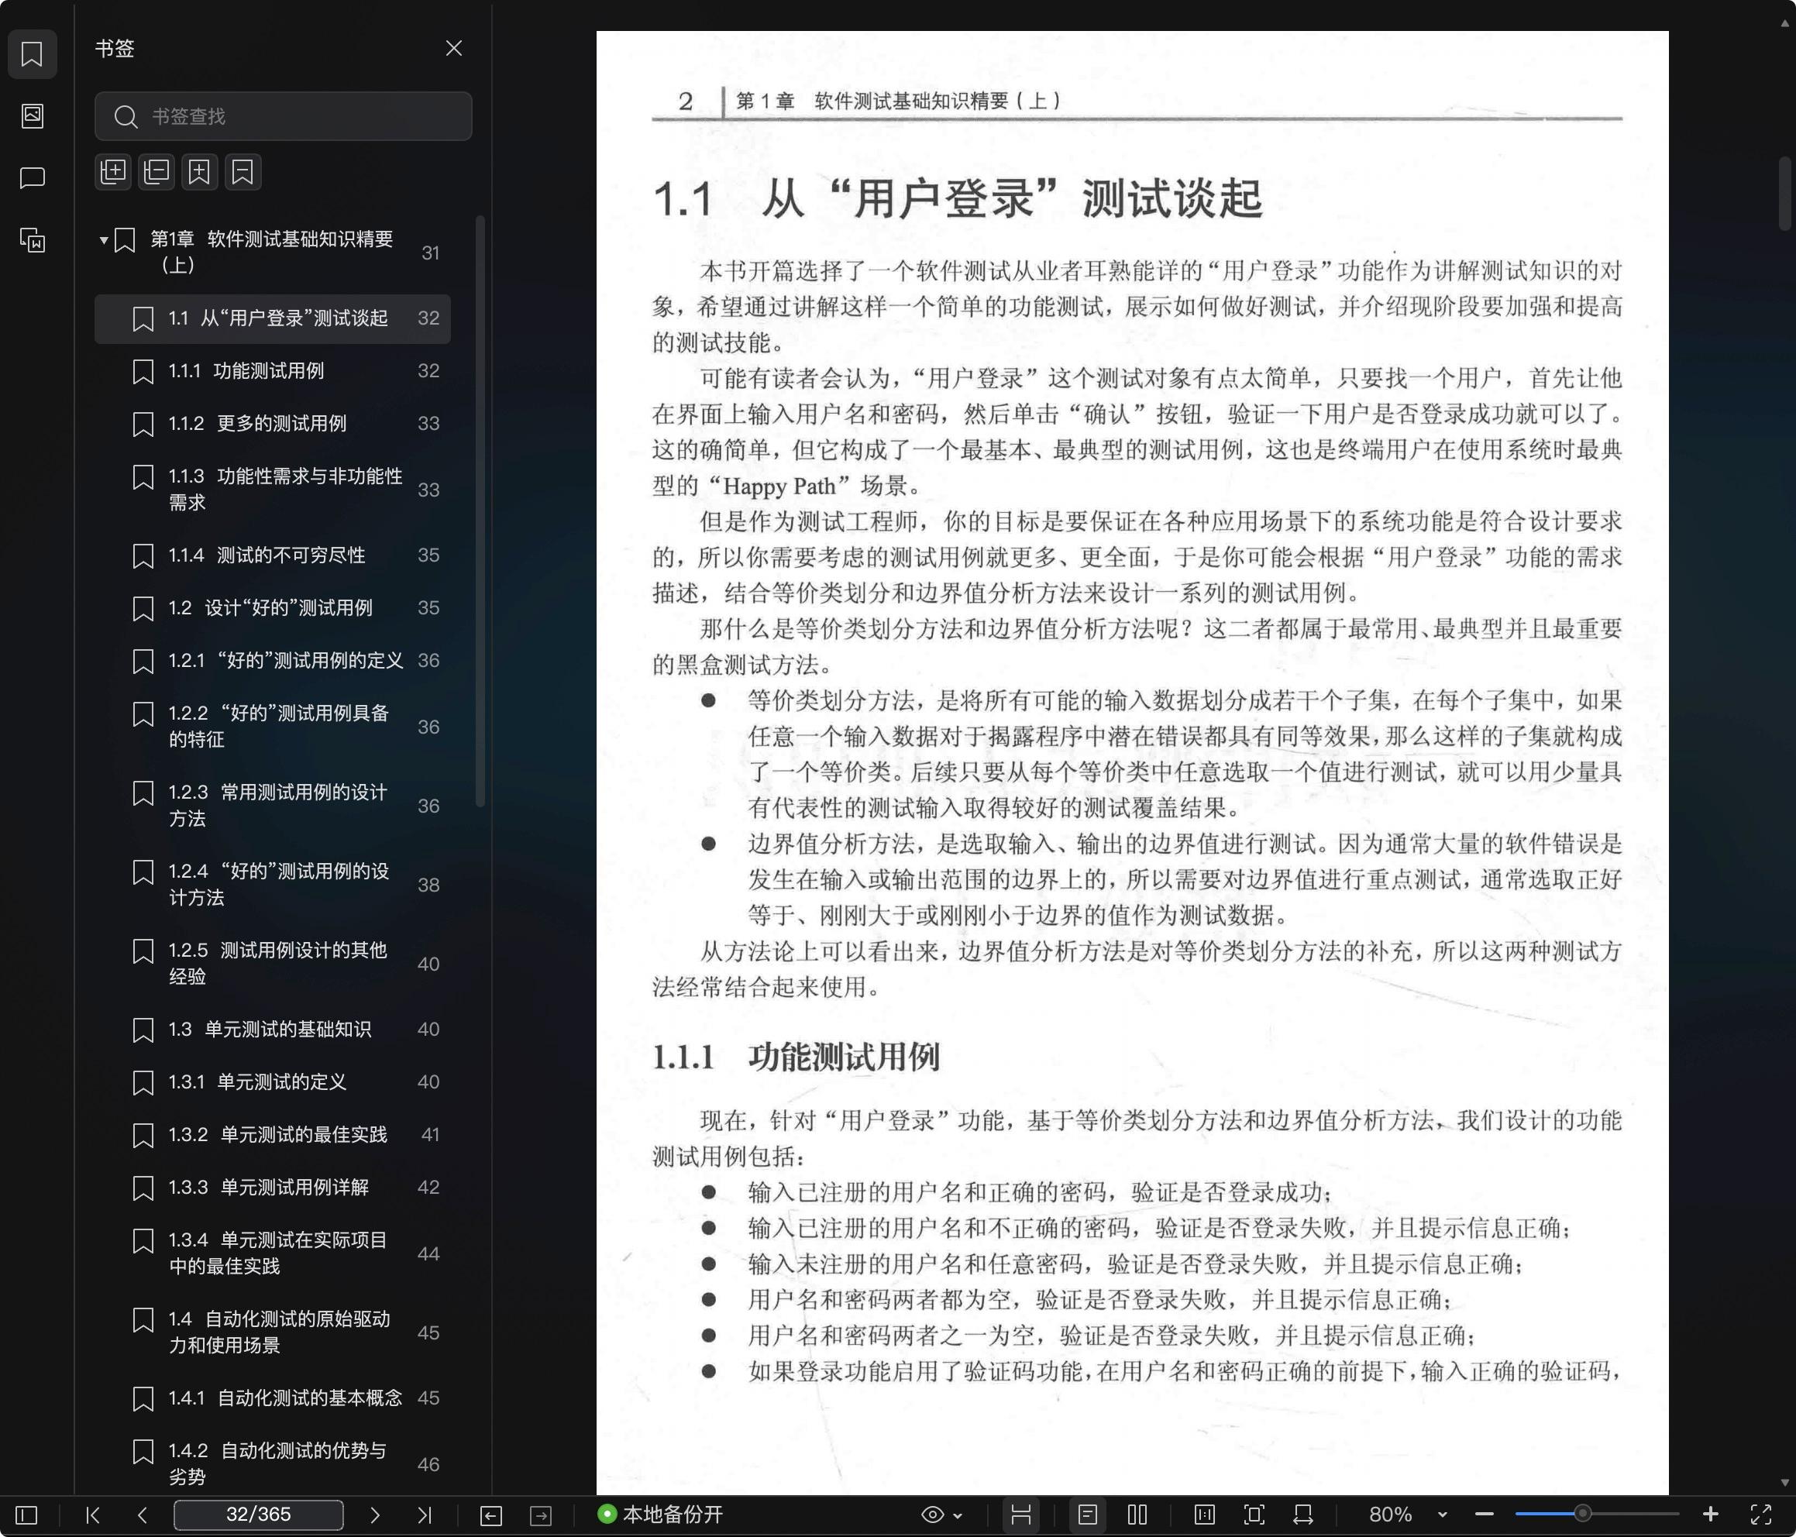Go to the first page
The width and height of the screenshot is (1796, 1537).
93,1515
